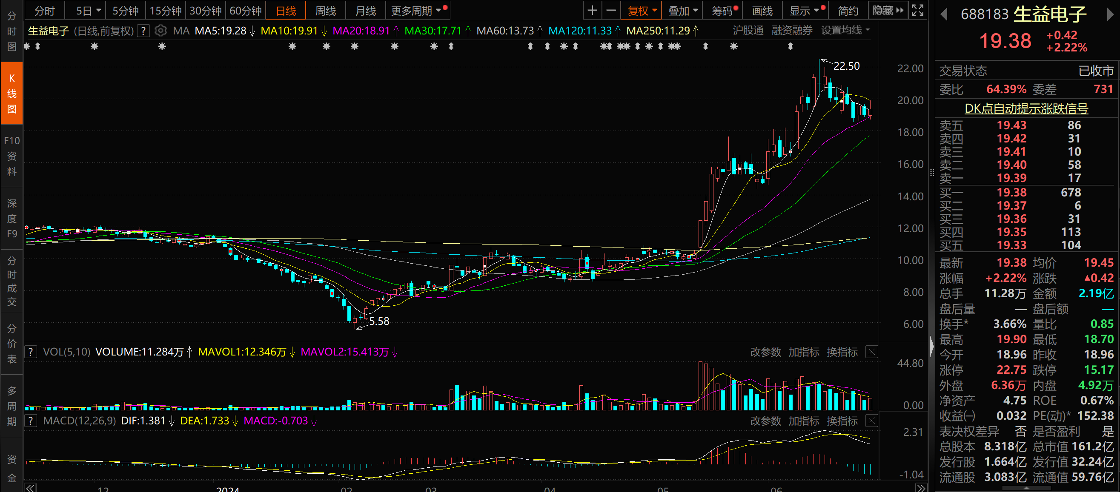Screen dimensions: 1120x492
Task: Toggle 简约 simple mode
Action: point(848,11)
